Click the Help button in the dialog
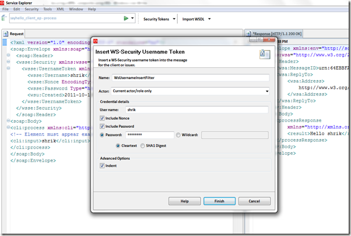The width and height of the screenshot is (351, 236). 184,201
